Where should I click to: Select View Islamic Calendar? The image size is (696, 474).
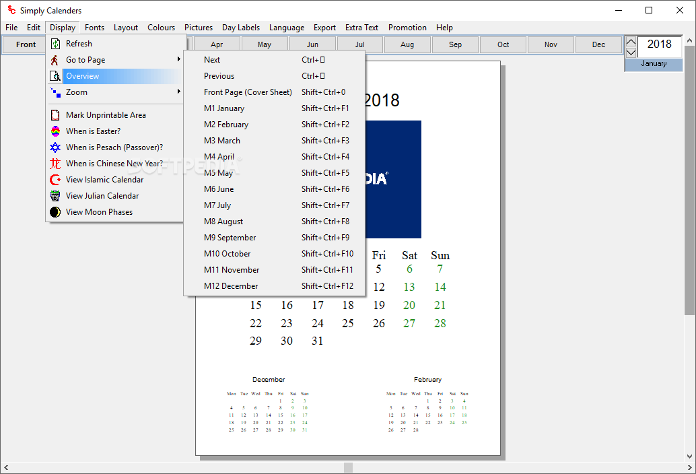(115, 180)
